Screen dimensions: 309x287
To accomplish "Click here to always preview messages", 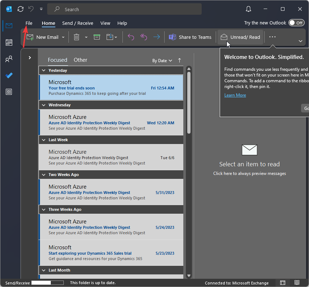I will (x=250, y=173).
